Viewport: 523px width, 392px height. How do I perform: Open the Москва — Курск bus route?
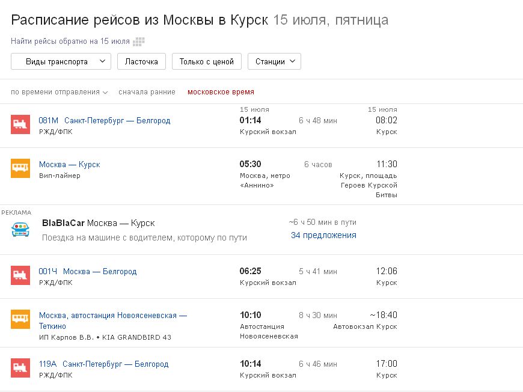(69, 165)
